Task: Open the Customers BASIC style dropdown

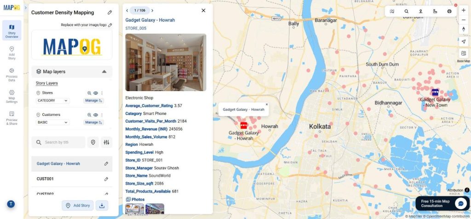Action: (52, 122)
